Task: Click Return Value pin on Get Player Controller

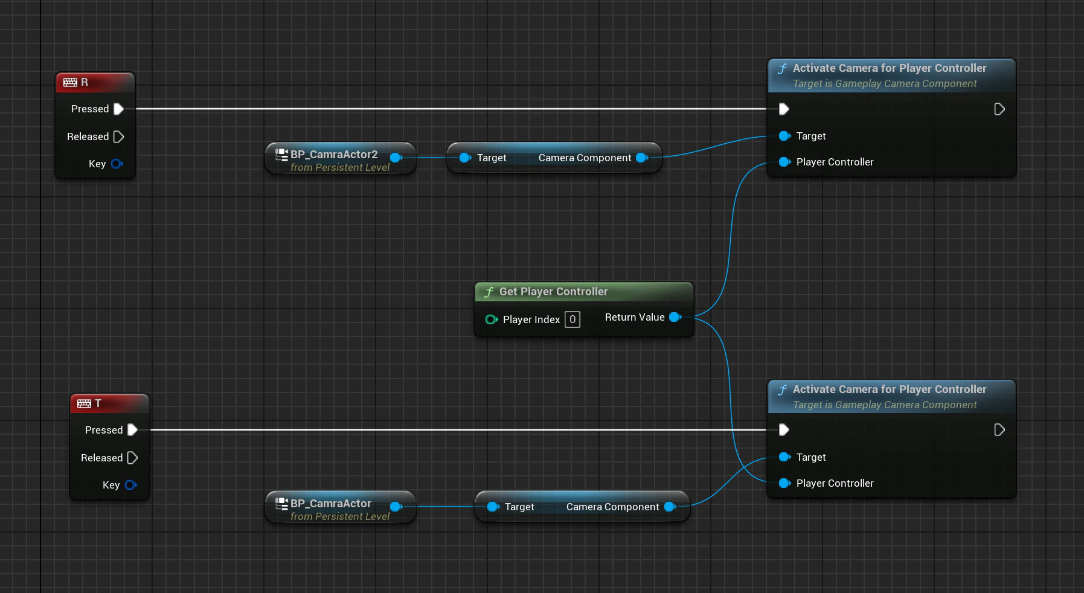Action: click(x=676, y=317)
